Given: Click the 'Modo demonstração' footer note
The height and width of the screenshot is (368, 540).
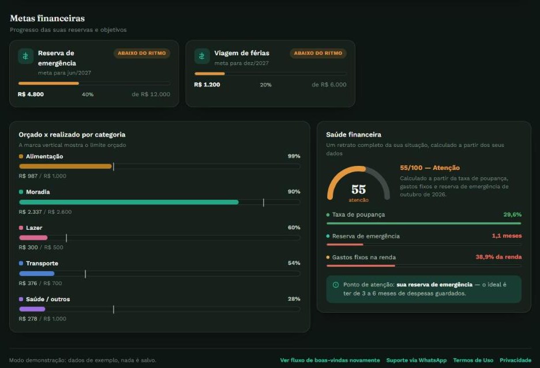Looking at the screenshot, I should tap(82, 361).
